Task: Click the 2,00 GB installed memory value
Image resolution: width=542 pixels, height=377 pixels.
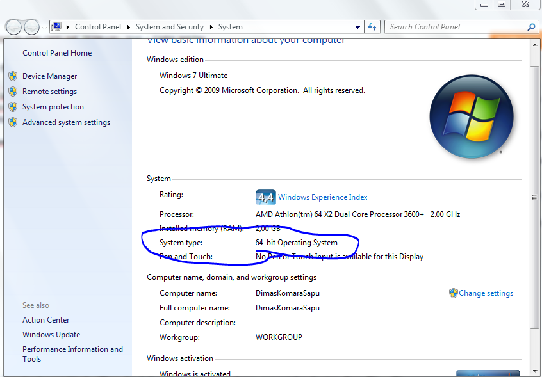Action: click(x=268, y=229)
